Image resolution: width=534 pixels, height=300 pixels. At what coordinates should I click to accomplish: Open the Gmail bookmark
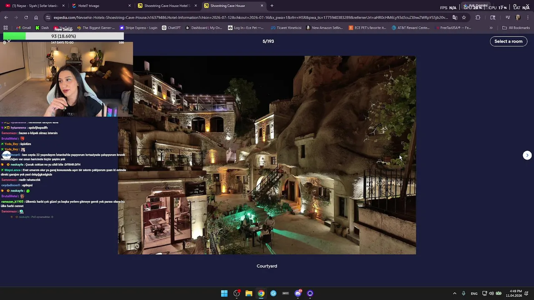(x=23, y=28)
